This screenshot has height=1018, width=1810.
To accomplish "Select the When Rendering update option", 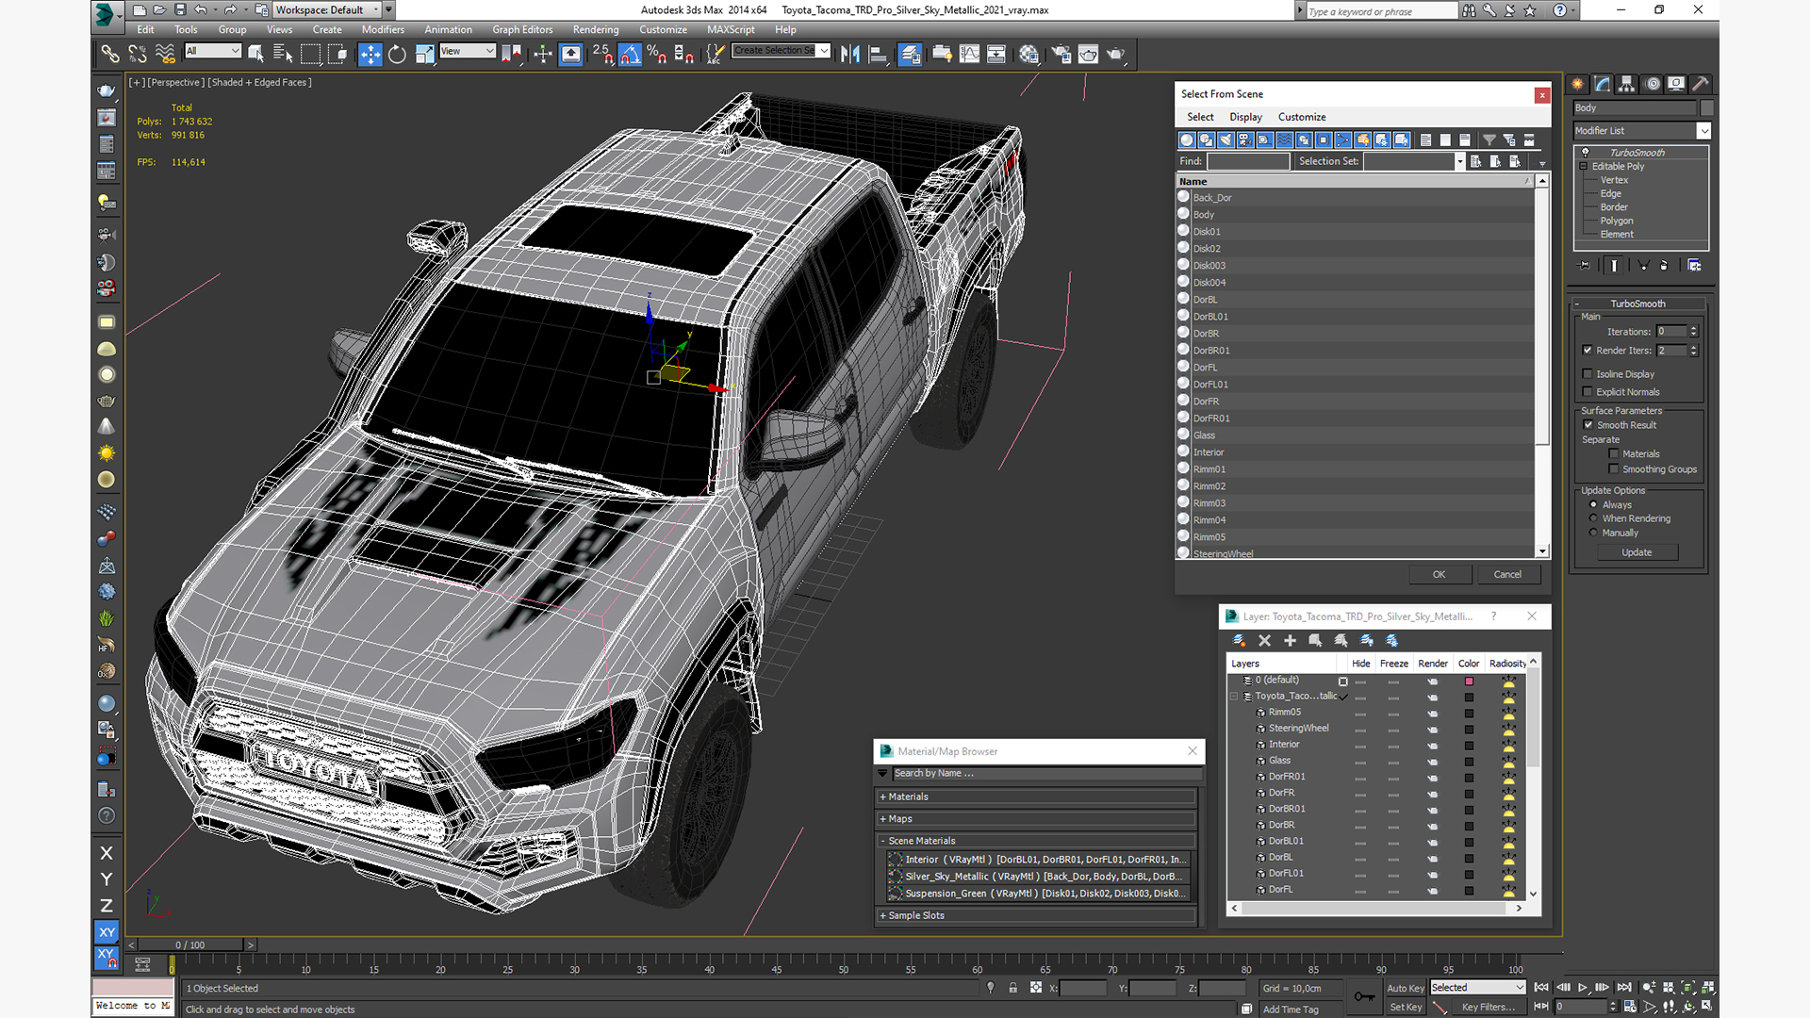I will [1594, 518].
